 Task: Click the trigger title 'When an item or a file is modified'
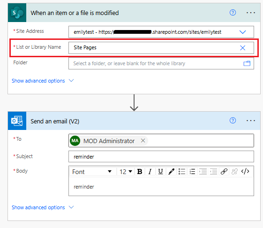pyautogui.click(x=75, y=13)
